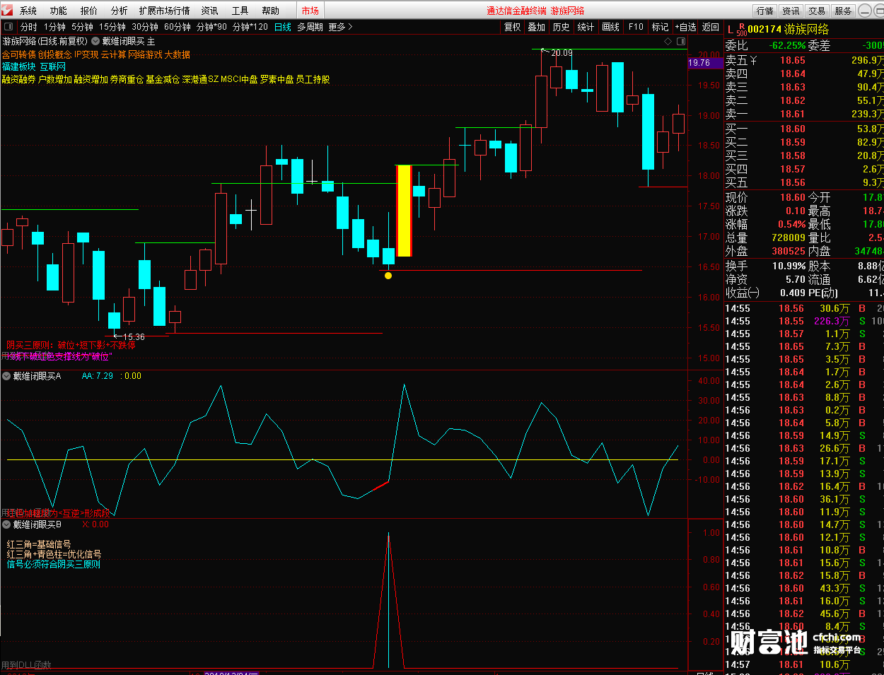The height and width of the screenshot is (675, 884).
Task: Toggle the side panel icon beside the diamond
Action: [681, 42]
